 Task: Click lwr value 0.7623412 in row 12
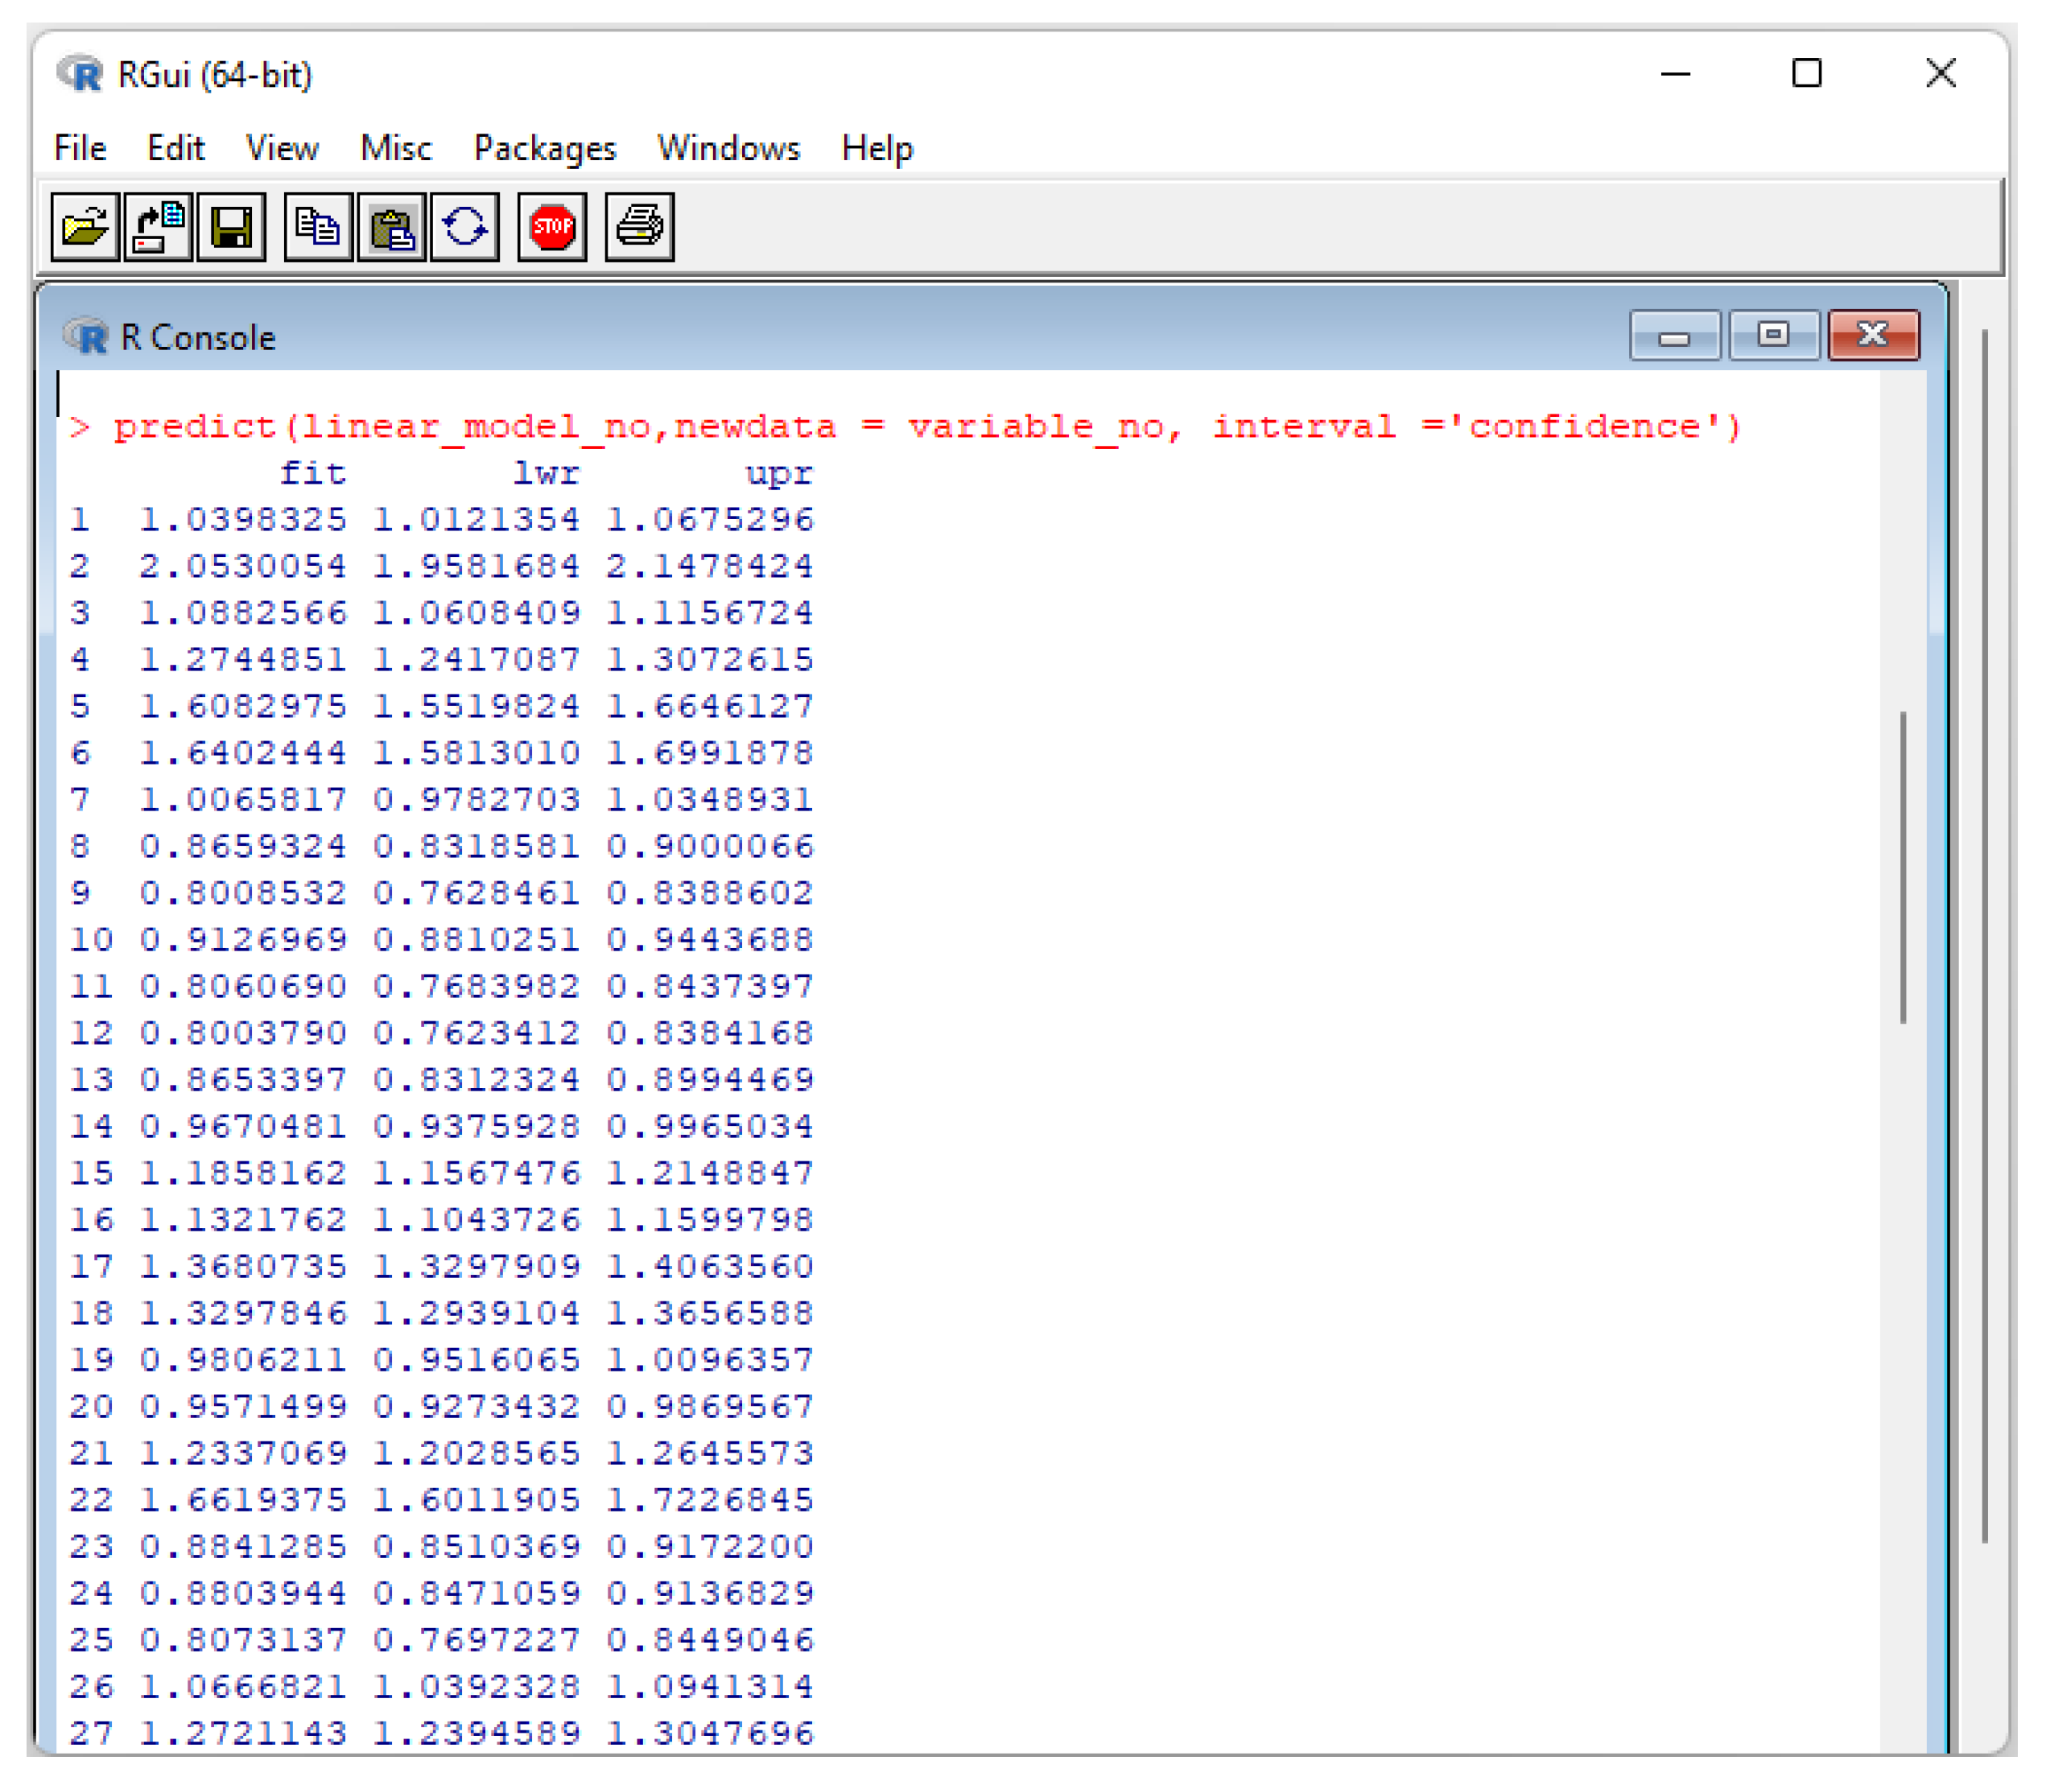477,1033
